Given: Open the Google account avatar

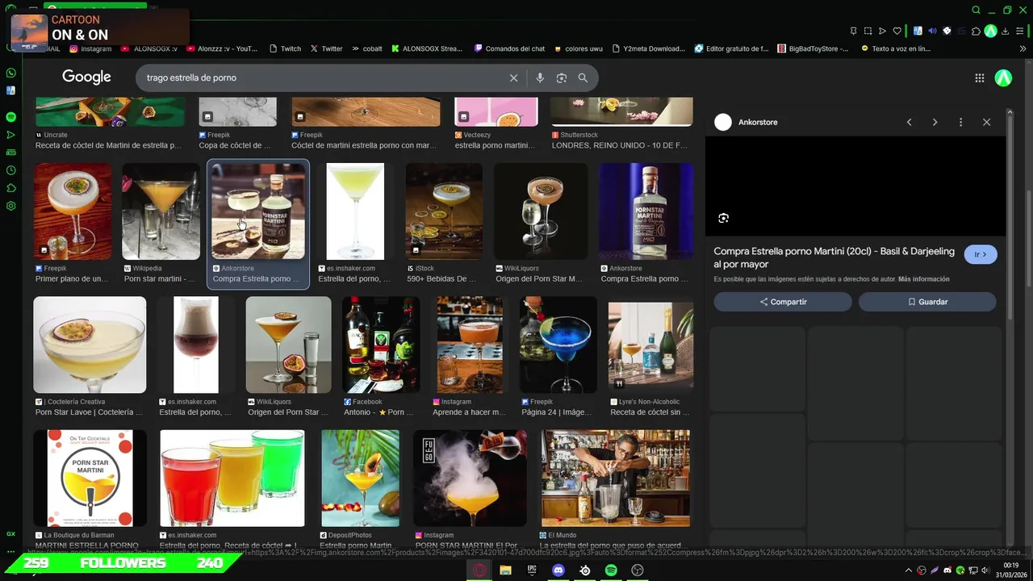Looking at the screenshot, I should pos(1003,78).
